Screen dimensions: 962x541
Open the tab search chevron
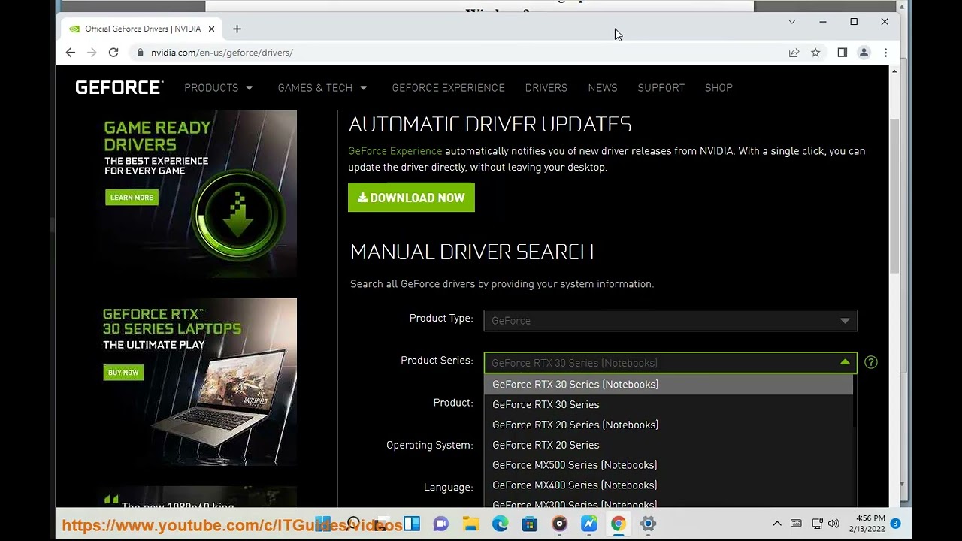(791, 22)
